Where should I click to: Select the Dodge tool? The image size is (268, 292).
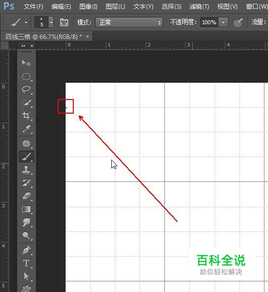[x=26, y=235]
